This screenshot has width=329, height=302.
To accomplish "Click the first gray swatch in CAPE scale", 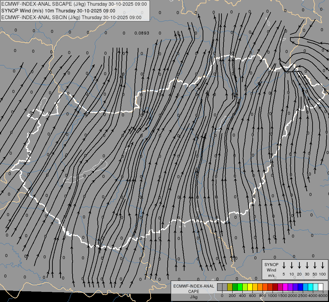I will [220, 287].
